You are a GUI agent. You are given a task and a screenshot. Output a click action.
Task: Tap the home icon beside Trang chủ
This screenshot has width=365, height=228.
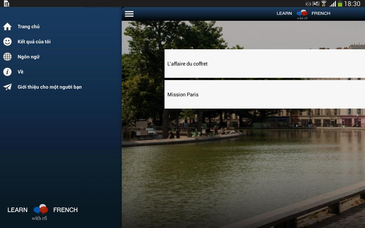(7, 27)
